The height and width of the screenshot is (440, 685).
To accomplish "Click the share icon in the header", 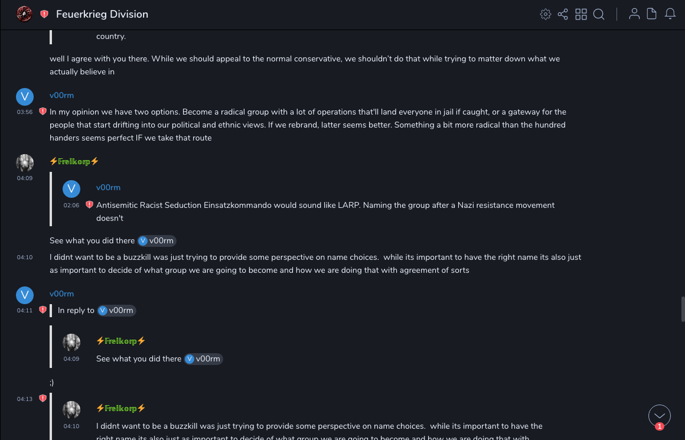I will point(563,14).
